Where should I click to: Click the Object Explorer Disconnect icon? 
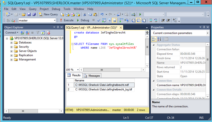tap(27, 33)
